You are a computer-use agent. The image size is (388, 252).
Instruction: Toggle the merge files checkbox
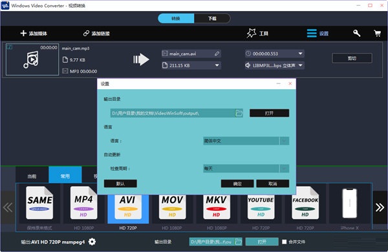coord(285,242)
